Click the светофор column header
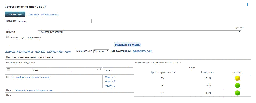 [237, 72]
